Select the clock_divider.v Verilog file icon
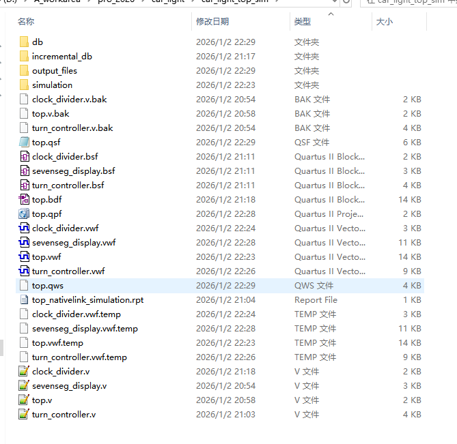This screenshot has width=457, height=444. [x=24, y=371]
